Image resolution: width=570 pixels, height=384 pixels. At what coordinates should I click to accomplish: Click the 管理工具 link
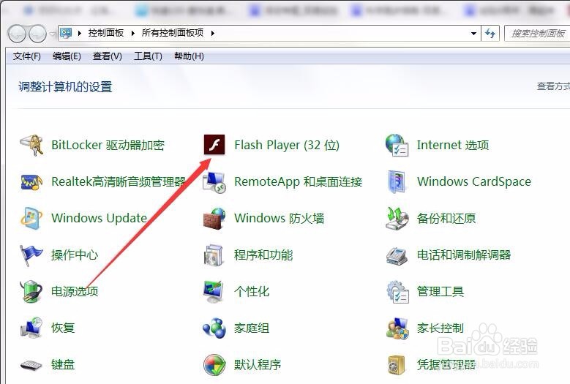(440, 291)
